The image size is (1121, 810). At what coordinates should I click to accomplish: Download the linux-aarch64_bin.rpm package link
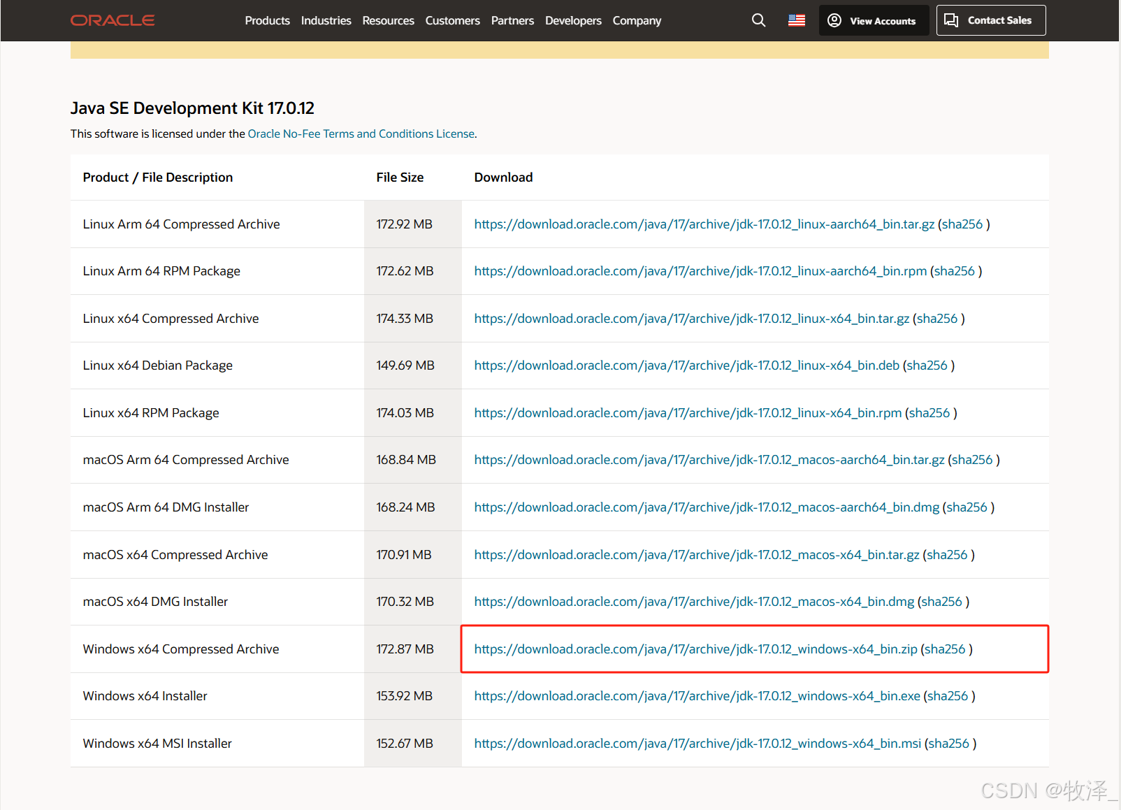click(x=700, y=271)
